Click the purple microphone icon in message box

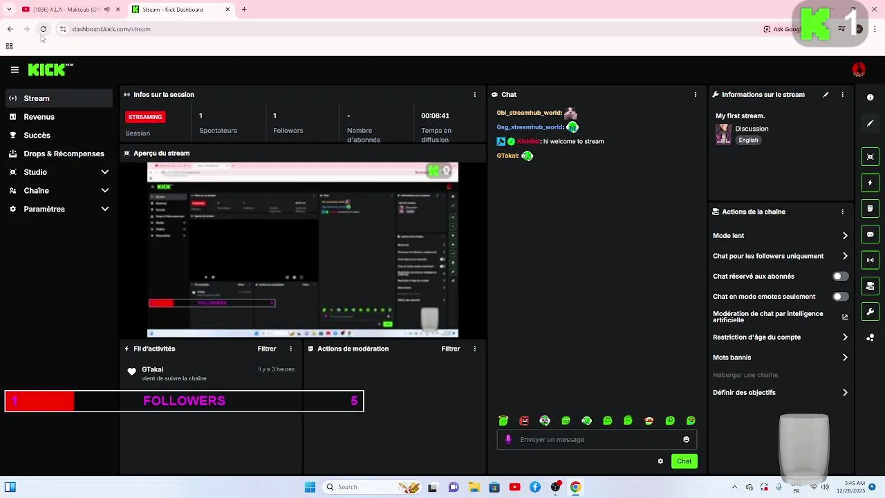[x=508, y=439]
